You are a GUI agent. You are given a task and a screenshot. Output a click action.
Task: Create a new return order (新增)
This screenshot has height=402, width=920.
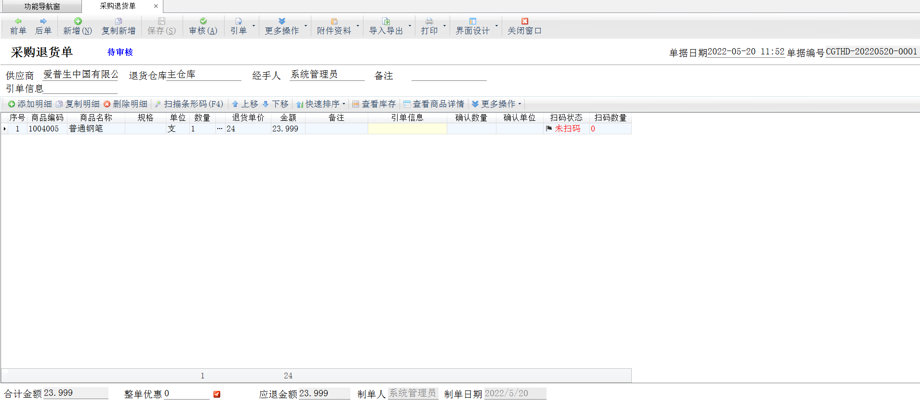point(77,26)
